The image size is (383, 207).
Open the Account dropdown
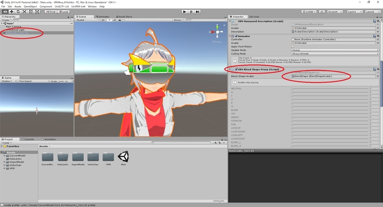pos(335,12)
